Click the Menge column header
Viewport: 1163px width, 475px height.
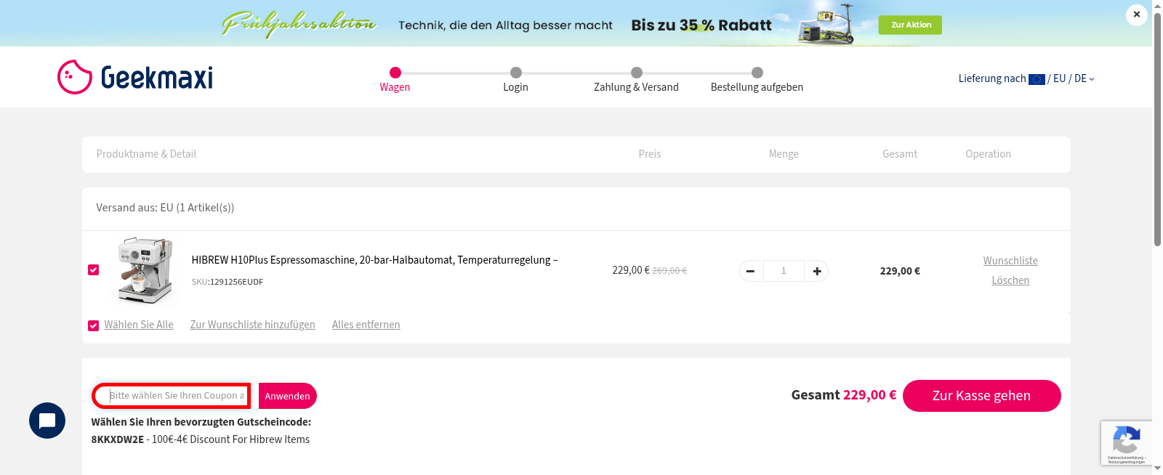[x=784, y=154]
